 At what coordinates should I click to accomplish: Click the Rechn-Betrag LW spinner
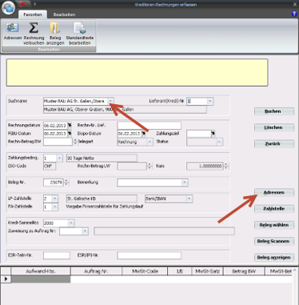[x=149, y=166]
